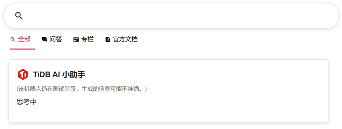This screenshot has width=342, height=129.
Task: Click the right side of the AI assistant card
Action: point(305,91)
